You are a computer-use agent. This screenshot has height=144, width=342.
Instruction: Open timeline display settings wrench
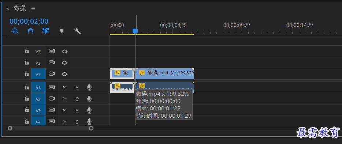[x=77, y=31]
